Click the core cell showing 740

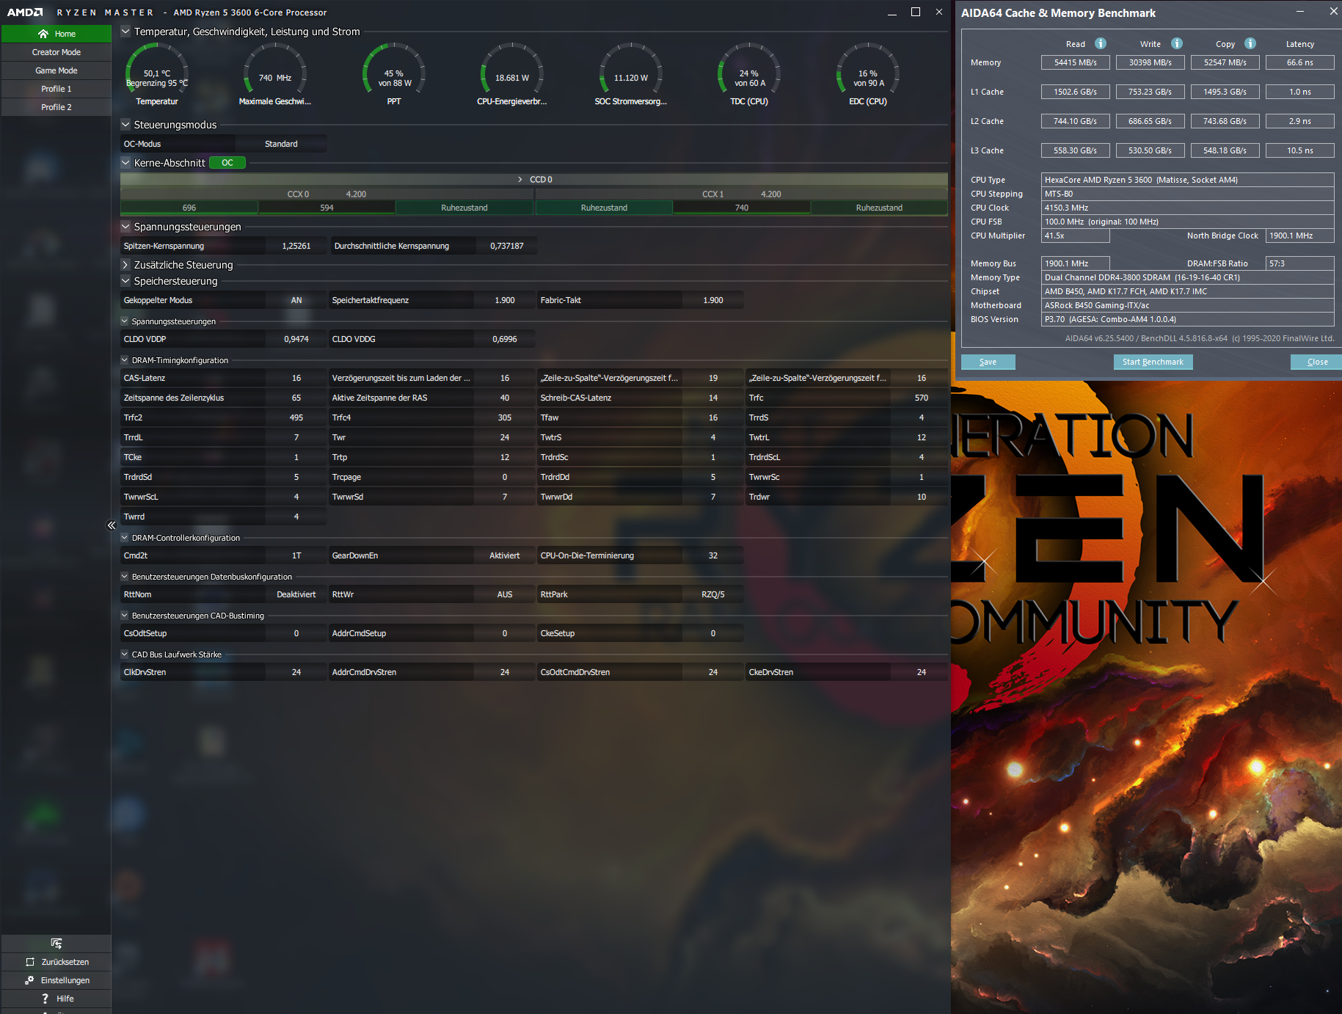(742, 208)
